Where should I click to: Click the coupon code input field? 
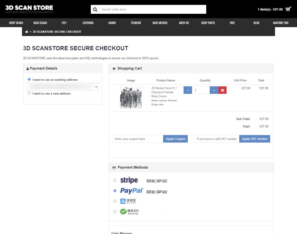tap(138, 139)
